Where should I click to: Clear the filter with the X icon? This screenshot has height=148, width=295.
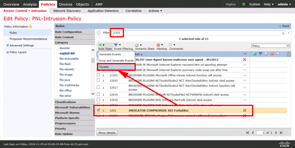283,33
